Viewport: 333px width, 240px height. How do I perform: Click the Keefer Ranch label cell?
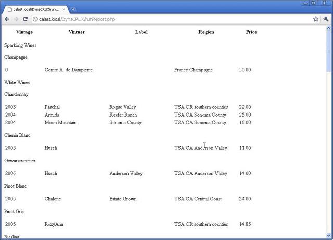pos(123,115)
